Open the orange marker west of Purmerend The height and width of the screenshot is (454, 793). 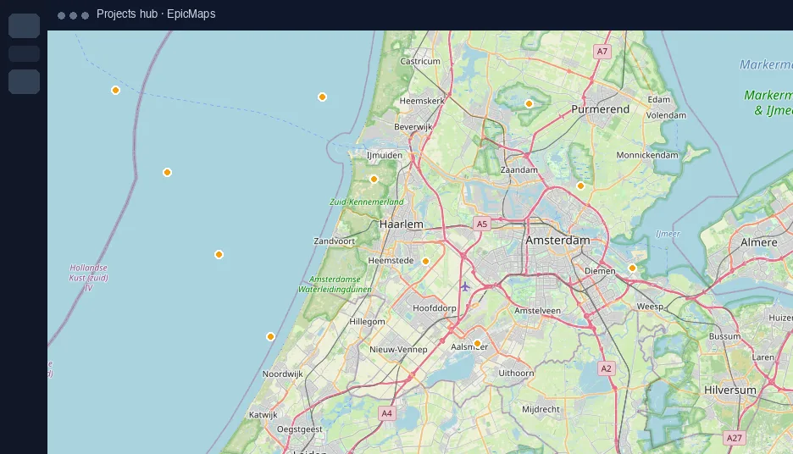click(x=529, y=103)
